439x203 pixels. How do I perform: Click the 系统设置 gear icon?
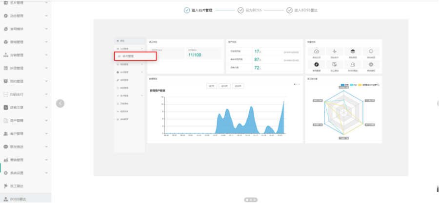(6, 173)
